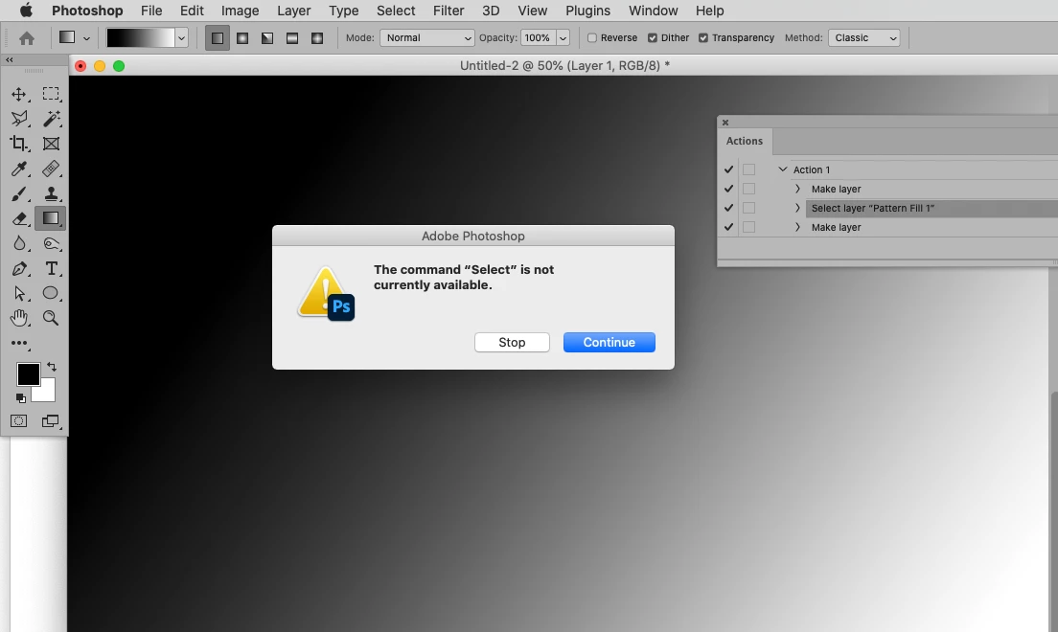
Task: Select the Move tool
Action: 19,94
